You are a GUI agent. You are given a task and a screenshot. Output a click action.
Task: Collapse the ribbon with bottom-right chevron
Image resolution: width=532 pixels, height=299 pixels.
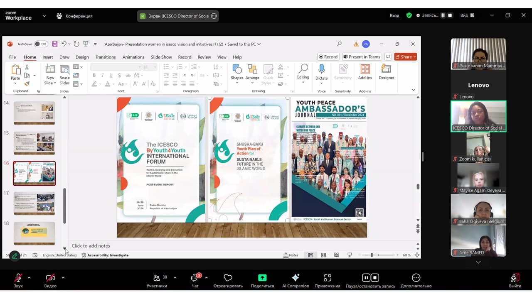click(x=413, y=90)
